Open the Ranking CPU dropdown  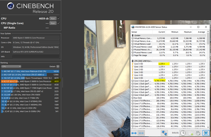tap(11, 67)
